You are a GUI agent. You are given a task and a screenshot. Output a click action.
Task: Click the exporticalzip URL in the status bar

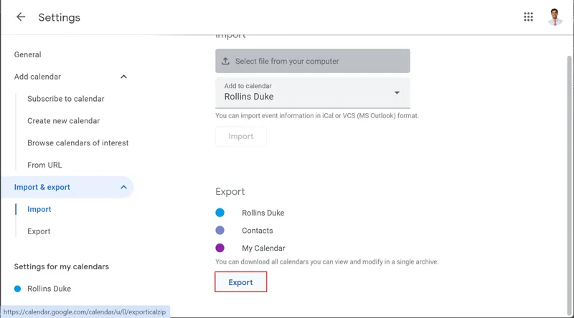(x=85, y=312)
